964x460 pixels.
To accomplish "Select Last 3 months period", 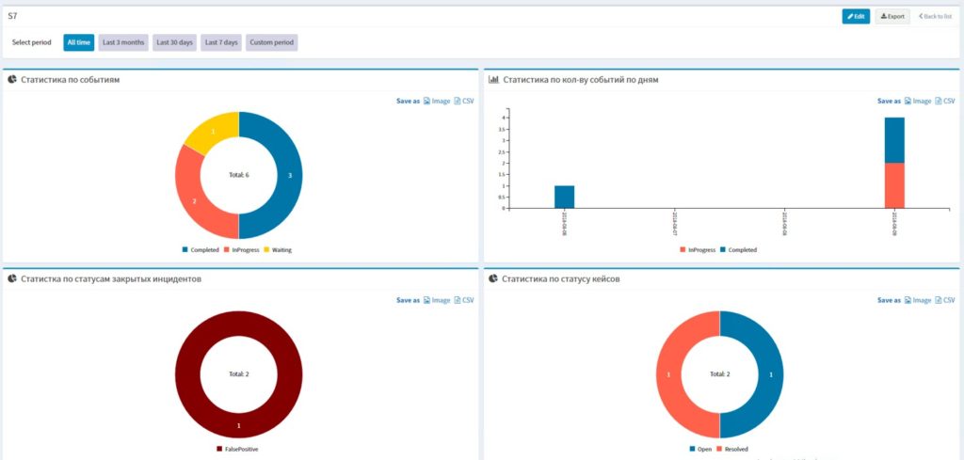I will pos(123,42).
